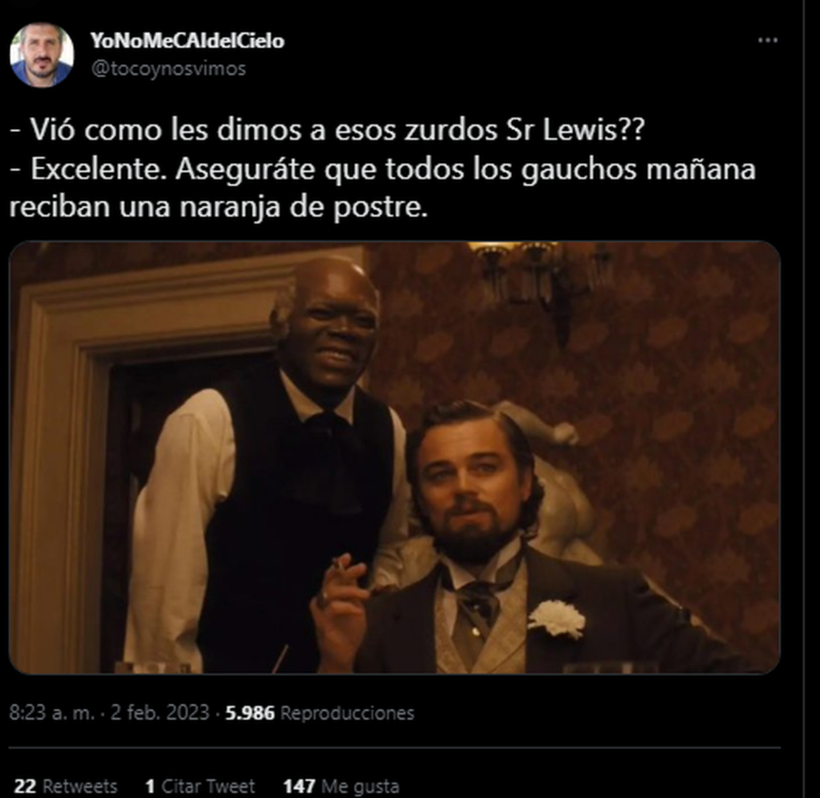Select tweet line mentioning Sr Lewis
This screenshot has width=820, height=798.
pos(327,130)
